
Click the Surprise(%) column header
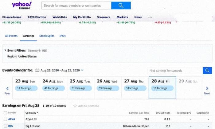tap(203, 113)
